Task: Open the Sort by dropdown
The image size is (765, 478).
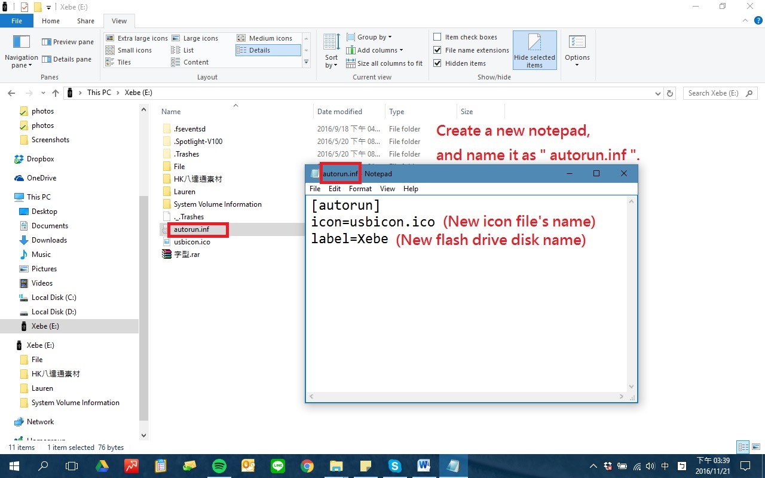Action: [x=332, y=51]
